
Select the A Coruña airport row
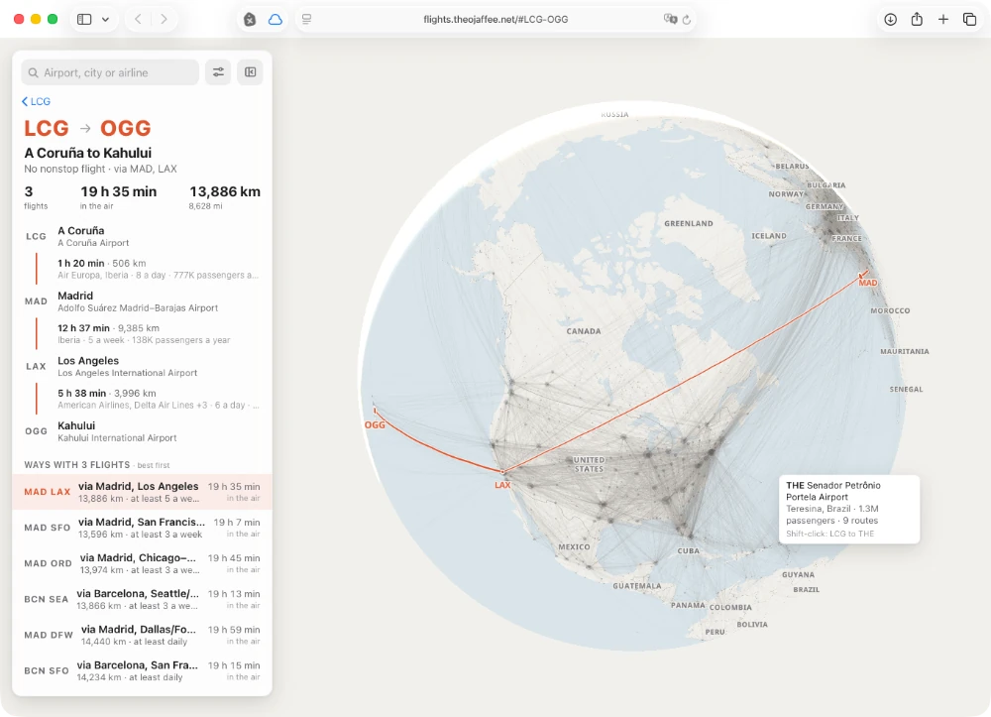pyautogui.click(x=142, y=236)
